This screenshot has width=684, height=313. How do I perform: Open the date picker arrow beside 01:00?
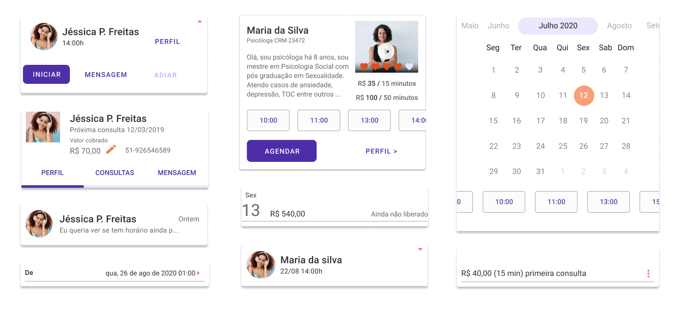coord(198,273)
